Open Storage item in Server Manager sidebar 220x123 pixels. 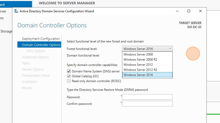[6, 31]
